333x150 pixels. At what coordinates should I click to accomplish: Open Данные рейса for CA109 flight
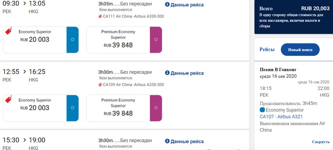(187, 73)
